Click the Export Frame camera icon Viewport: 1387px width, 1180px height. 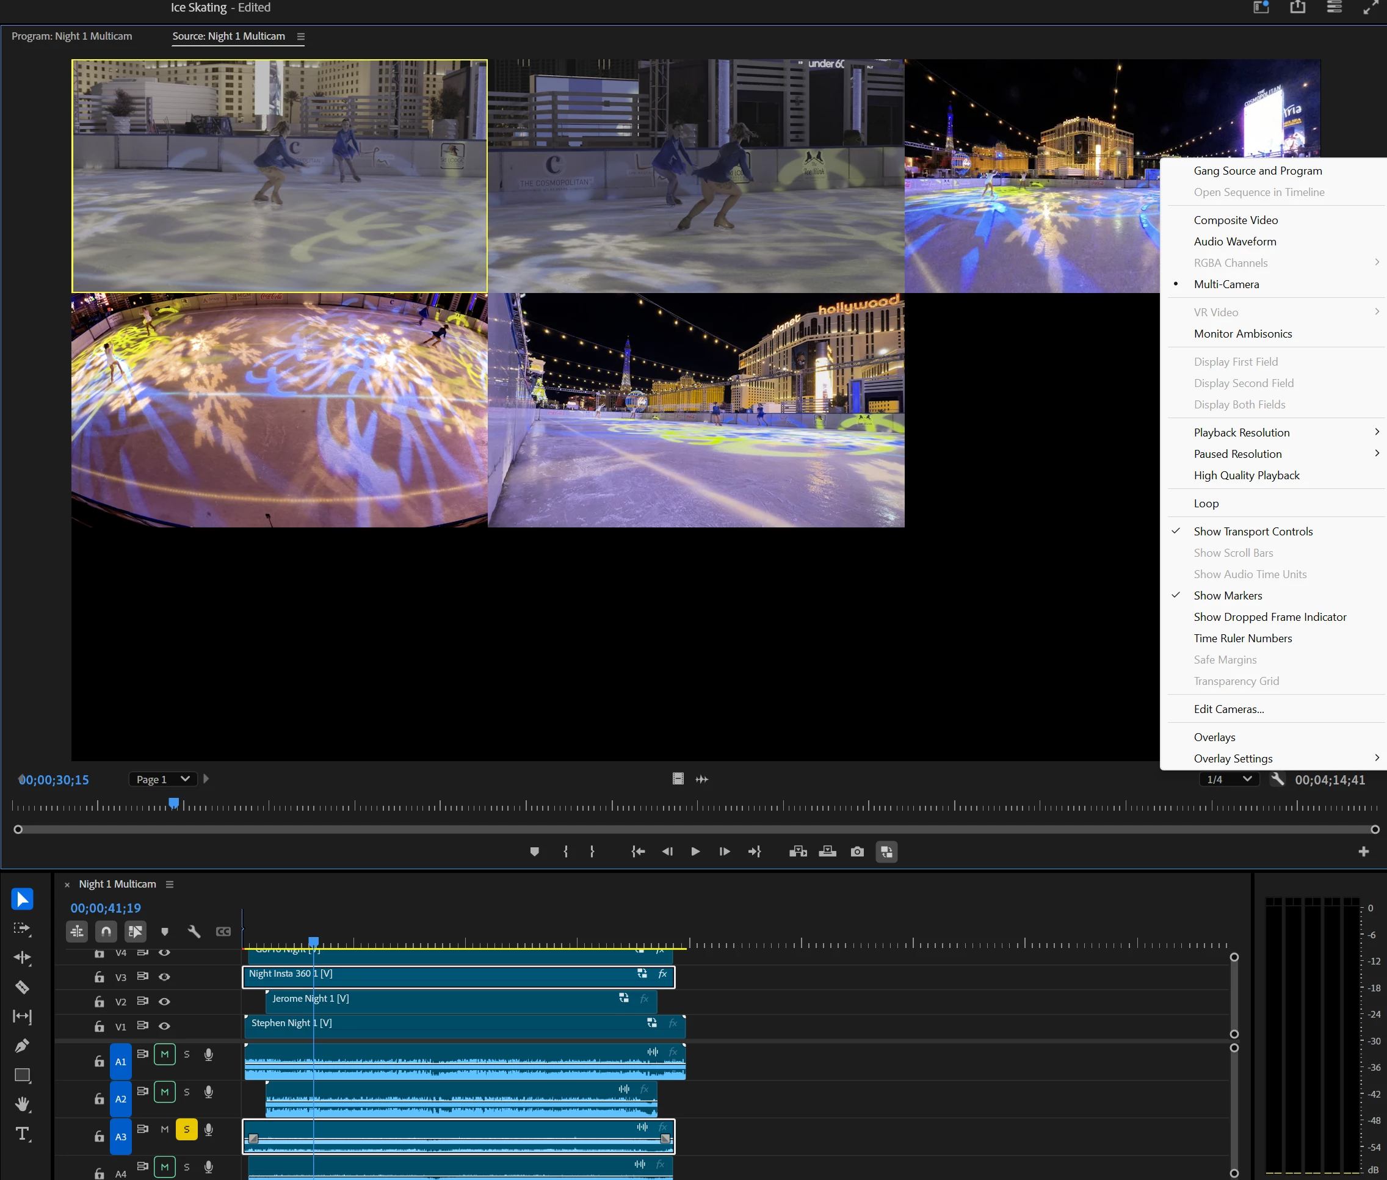857,852
